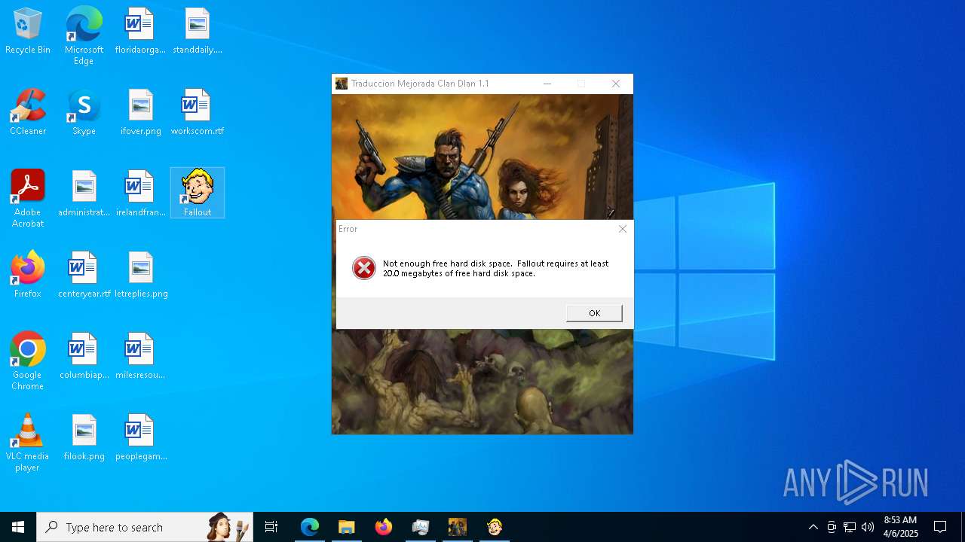Select the standdaily image file on the desktop

pos(198,31)
